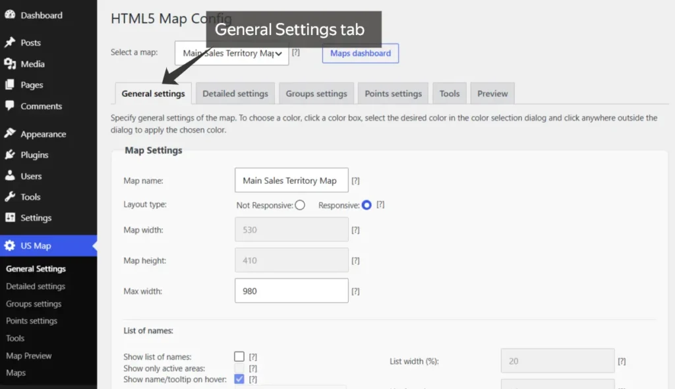Open Plugins via its plug icon

pos(10,155)
